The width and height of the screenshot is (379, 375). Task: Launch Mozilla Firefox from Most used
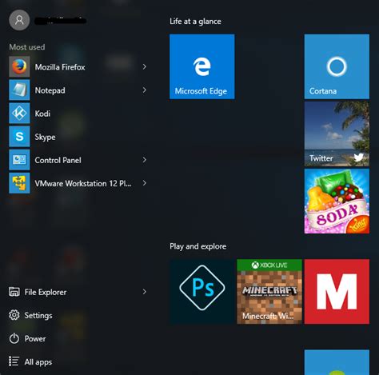(x=19, y=66)
